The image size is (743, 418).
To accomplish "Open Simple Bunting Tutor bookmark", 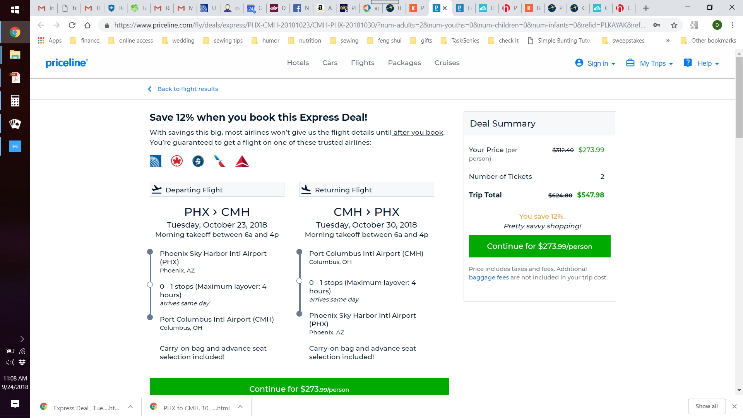I will tap(560, 41).
